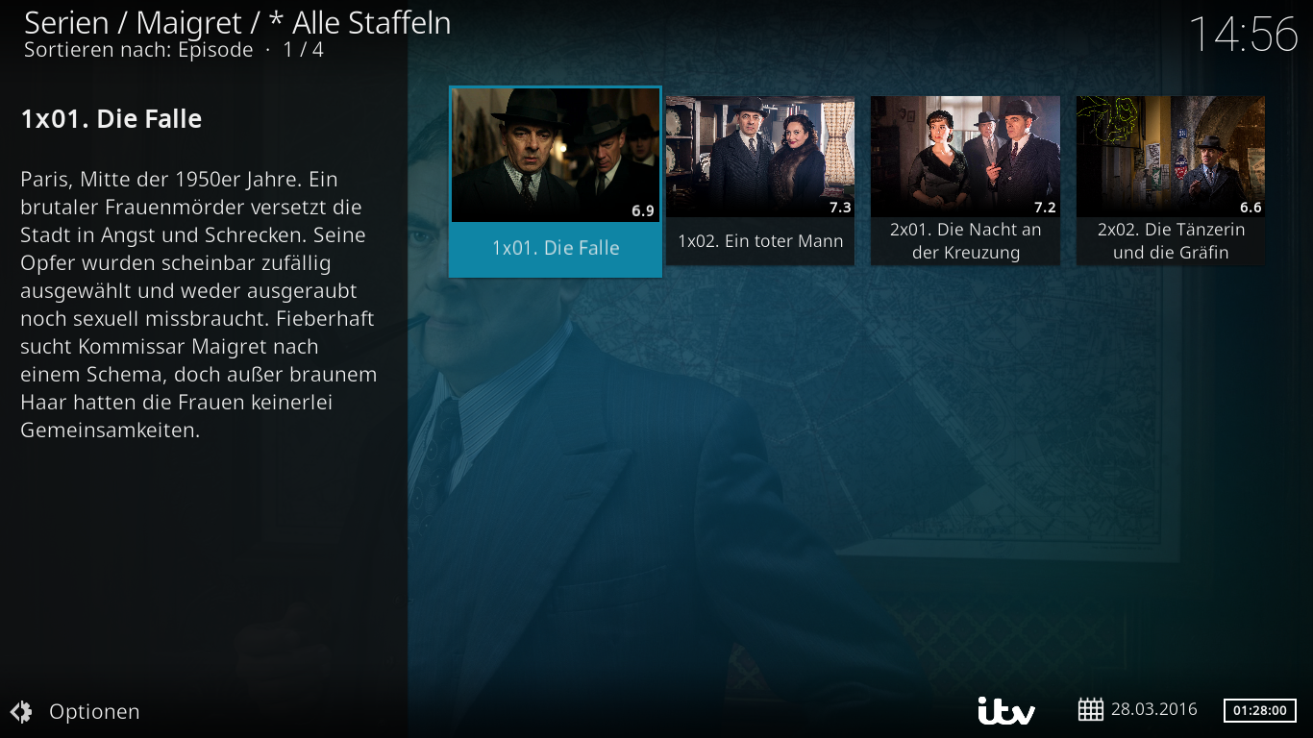
Task: Click the episode plot description text
Action: coord(199,305)
